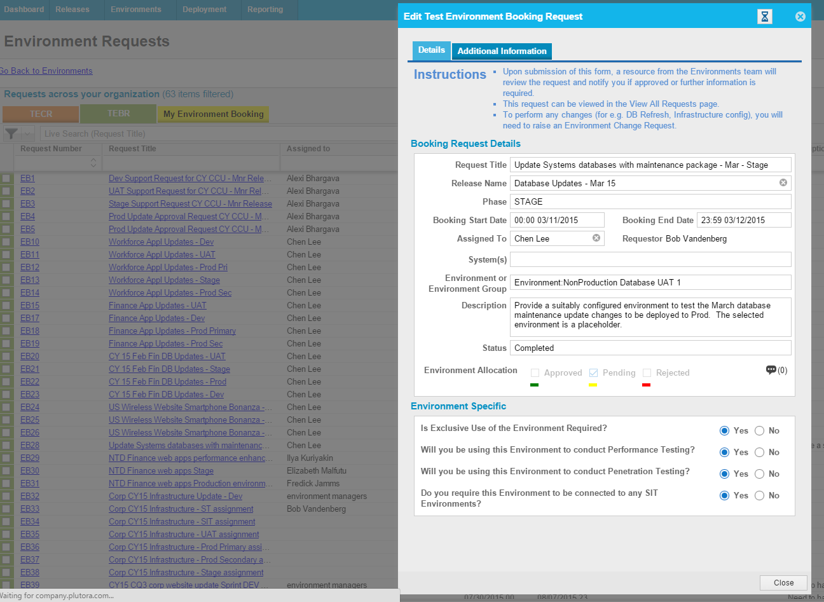The width and height of the screenshot is (824, 602).
Task: Click the red Rejected color indicator
Action: (646, 385)
